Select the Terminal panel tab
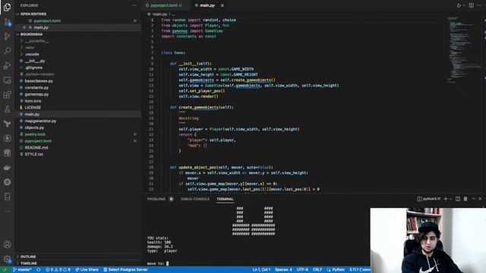486x273 pixels. (x=225, y=199)
